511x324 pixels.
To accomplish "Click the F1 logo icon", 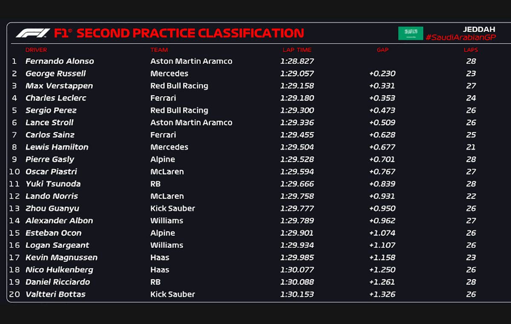I will coord(33,33).
